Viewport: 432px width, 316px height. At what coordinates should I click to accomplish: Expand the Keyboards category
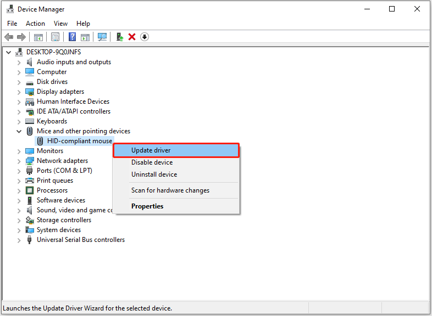pos(19,122)
